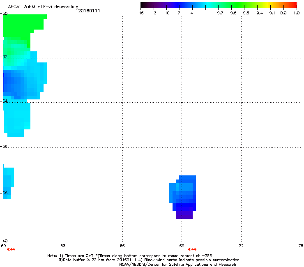
Task: Click the colorbar label -4
Action: (190, 13)
